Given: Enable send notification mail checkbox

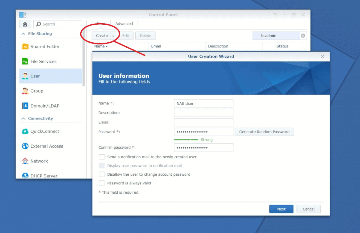Looking at the screenshot, I should coord(102,157).
